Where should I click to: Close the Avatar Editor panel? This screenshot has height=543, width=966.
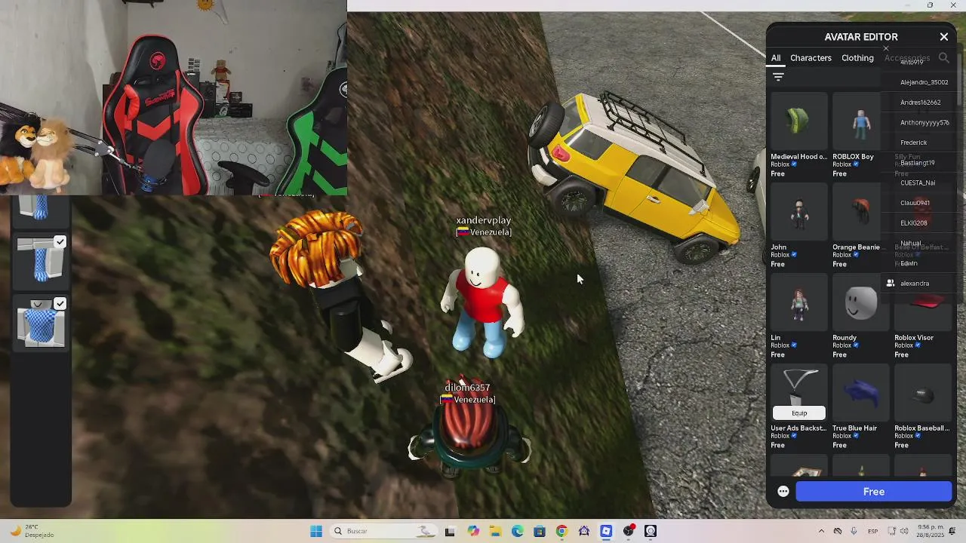pyautogui.click(x=943, y=37)
